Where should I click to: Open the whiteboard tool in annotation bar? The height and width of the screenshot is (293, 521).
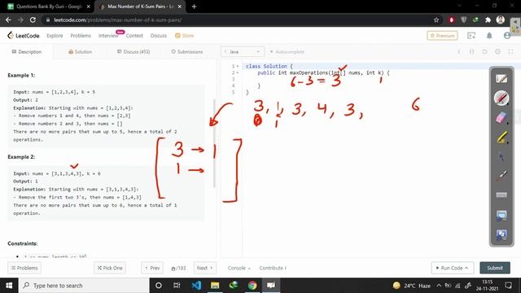click(x=501, y=79)
